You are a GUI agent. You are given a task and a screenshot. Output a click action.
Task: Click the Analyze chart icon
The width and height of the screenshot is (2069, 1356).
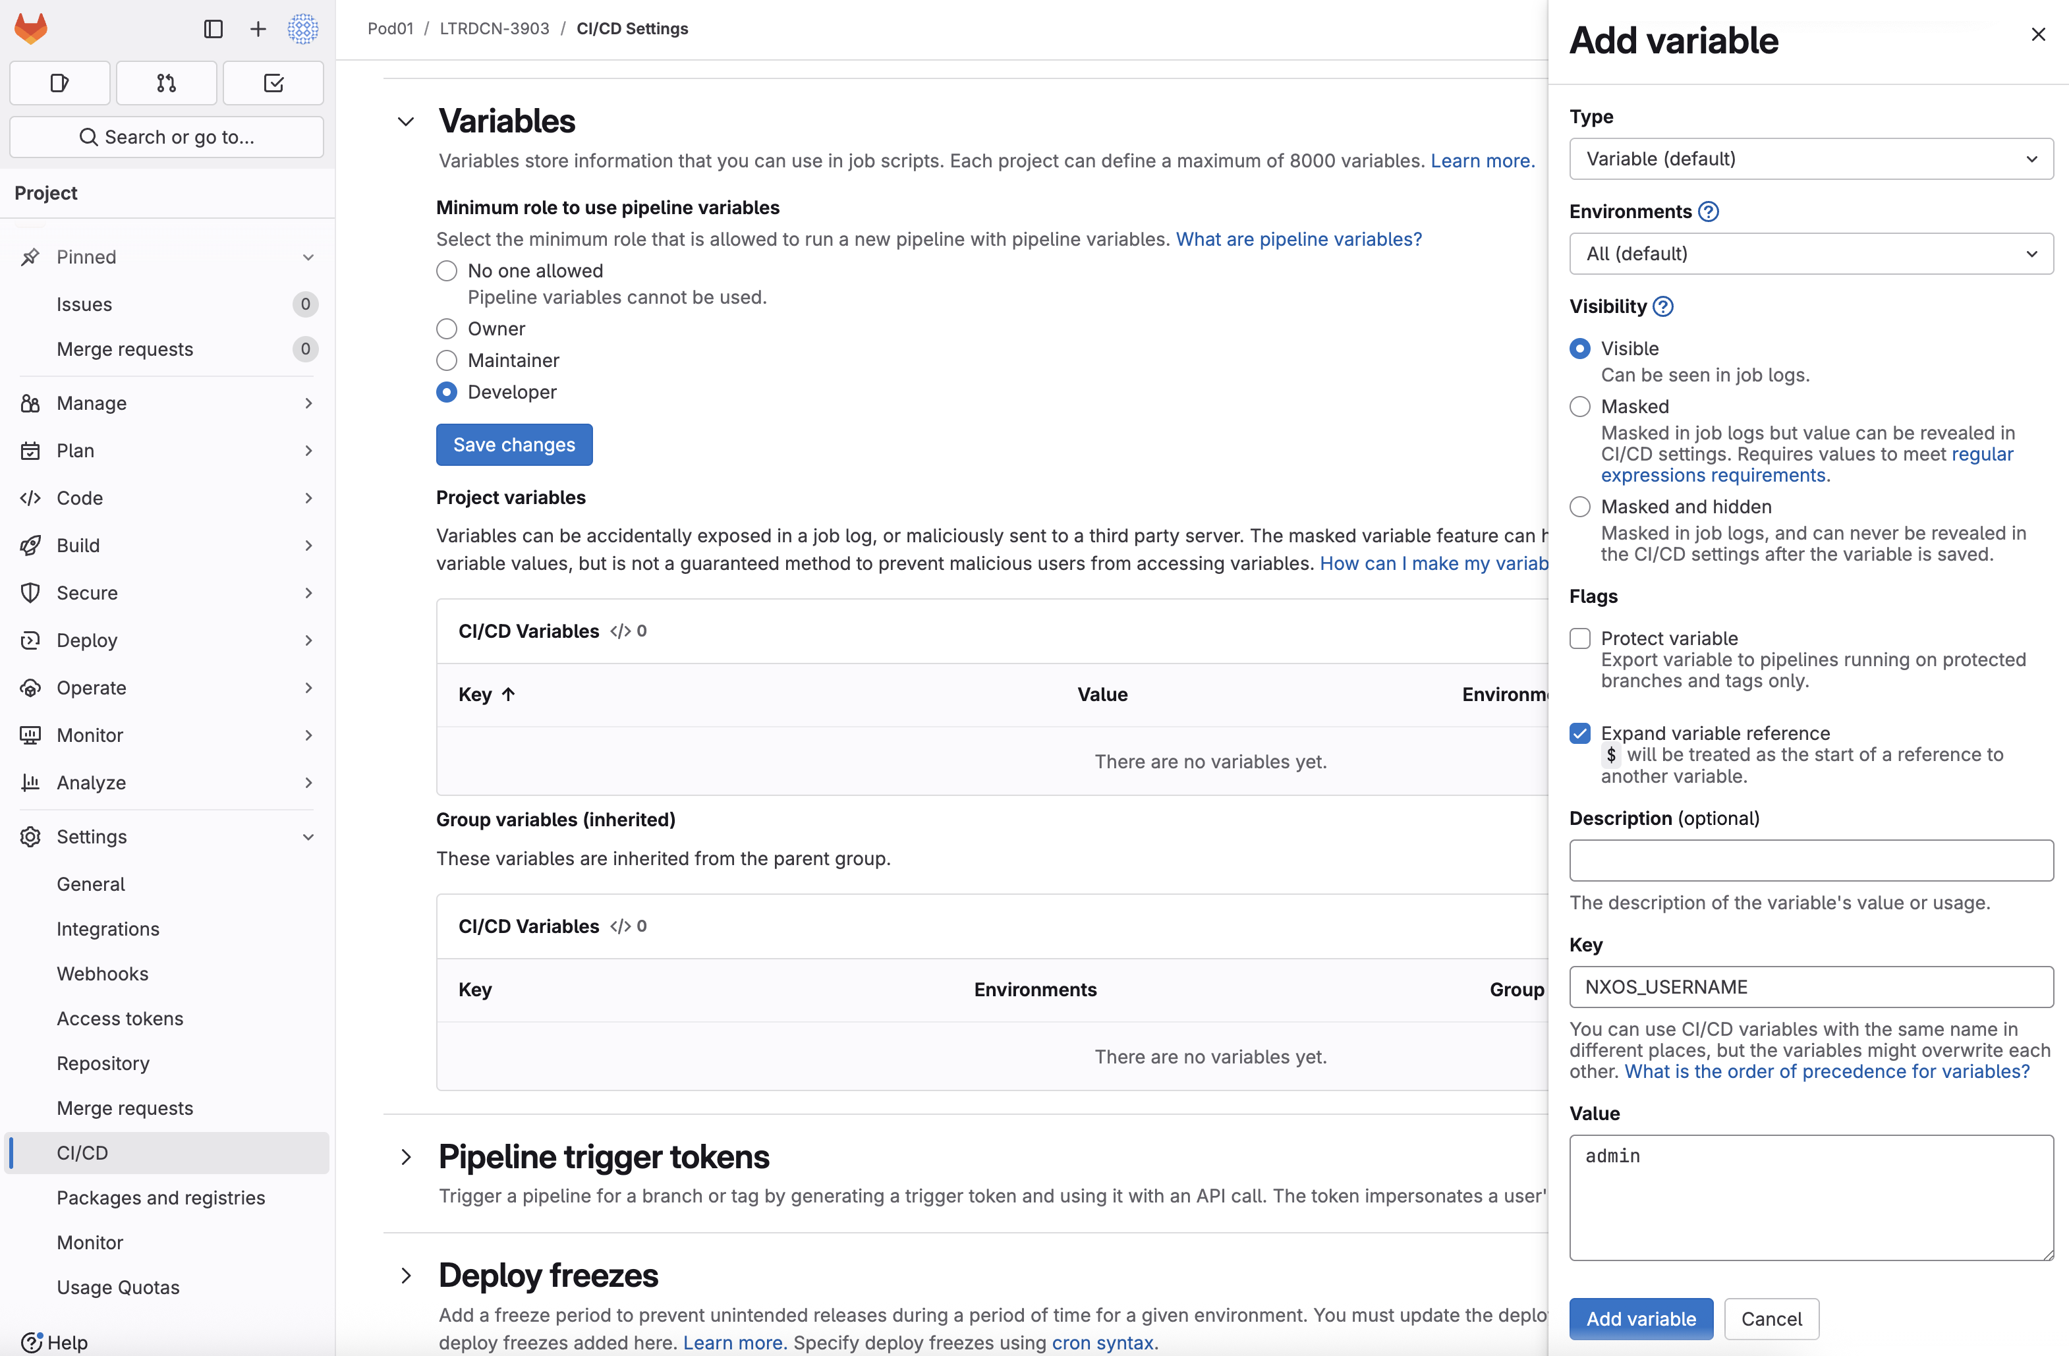pyautogui.click(x=30, y=783)
